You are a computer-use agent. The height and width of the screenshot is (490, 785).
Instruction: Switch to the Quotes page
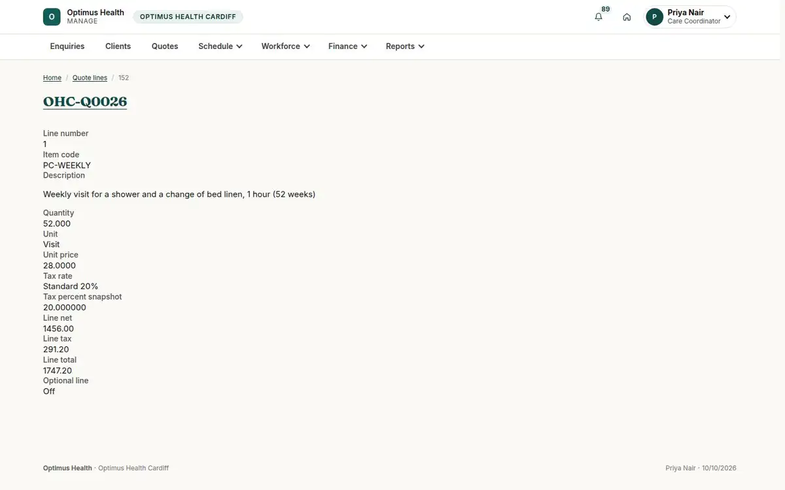click(x=165, y=46)
